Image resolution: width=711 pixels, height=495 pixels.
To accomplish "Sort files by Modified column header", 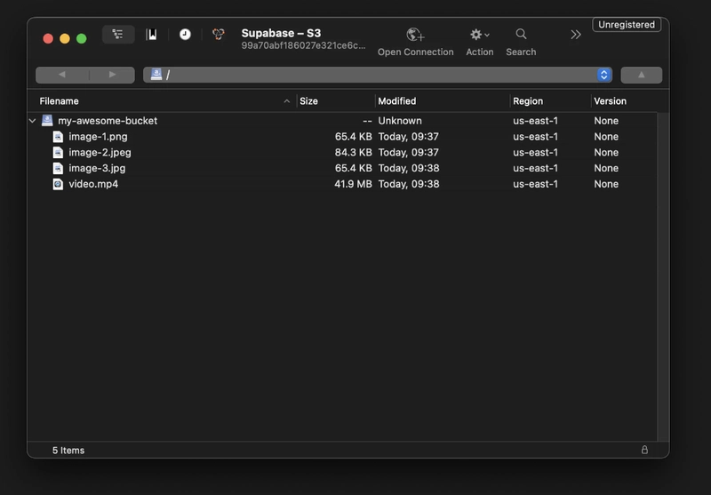I will [441, 101].
